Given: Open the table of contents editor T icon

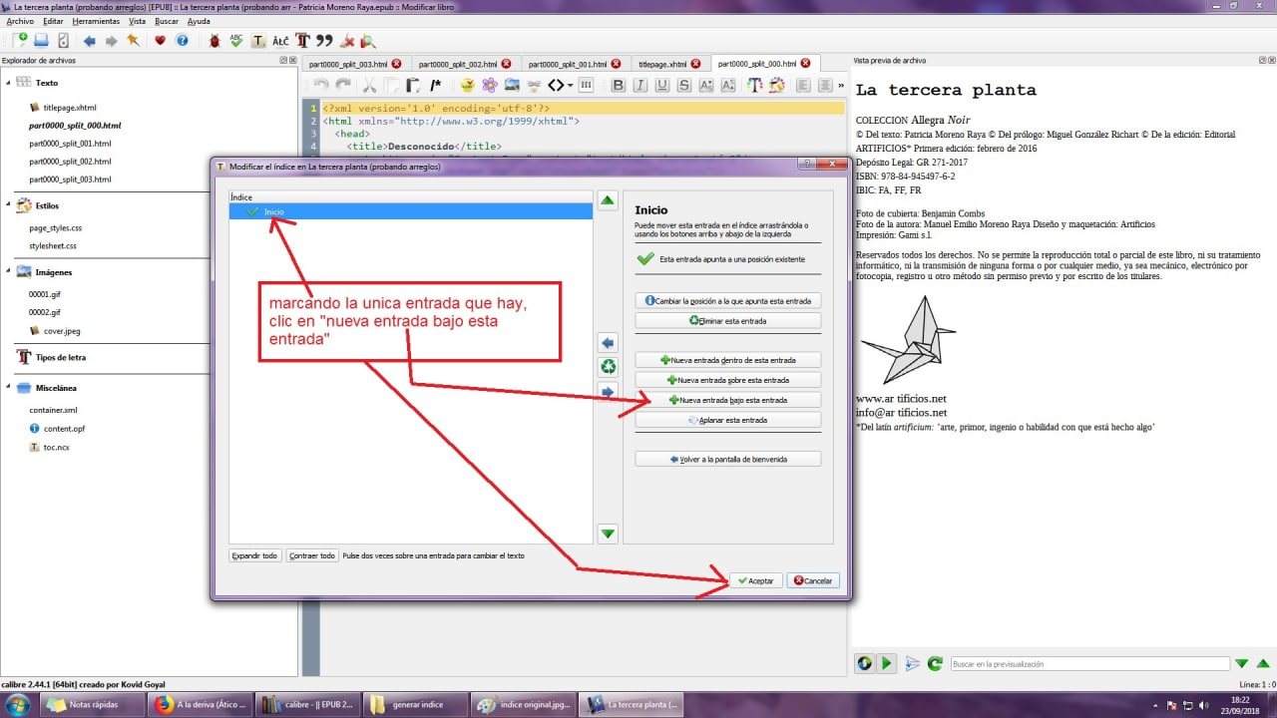Looking at the screenshot, I should [258, 41].
